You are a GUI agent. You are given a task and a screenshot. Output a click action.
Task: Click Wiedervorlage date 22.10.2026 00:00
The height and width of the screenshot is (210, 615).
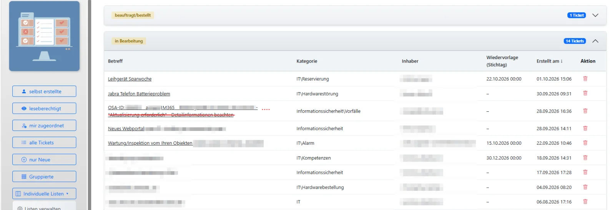504,79
